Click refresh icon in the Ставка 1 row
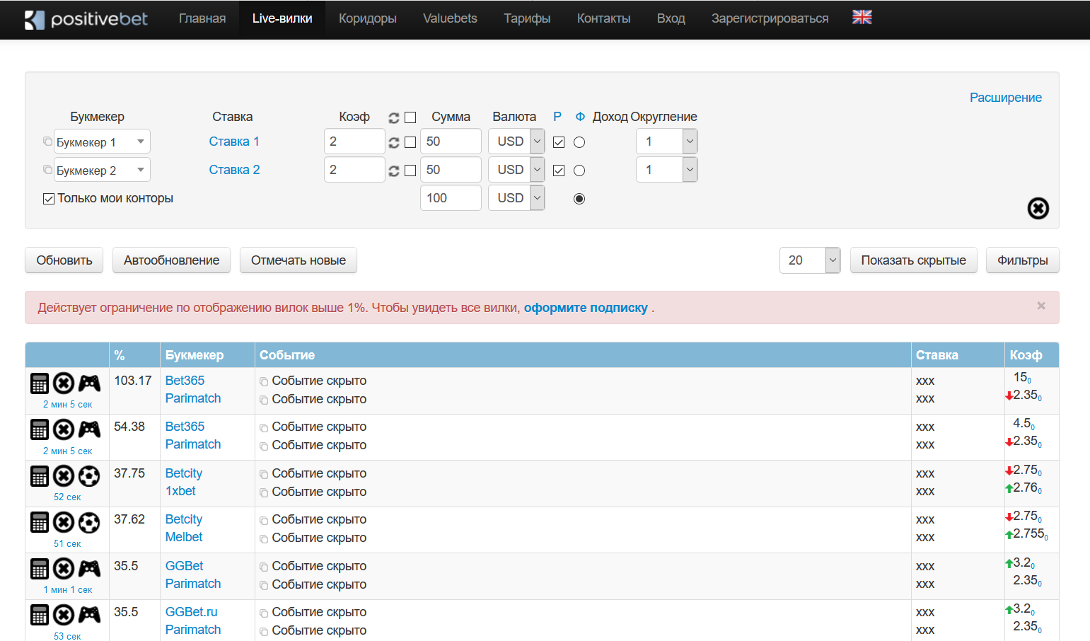Screen dimensions: 1090x641 (394, 143)
